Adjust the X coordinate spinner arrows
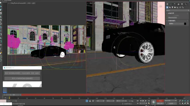 coord(104,101)
